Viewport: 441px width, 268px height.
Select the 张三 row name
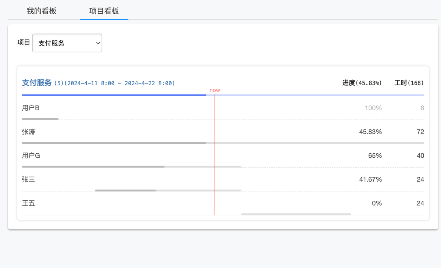(x=28, y=179)
